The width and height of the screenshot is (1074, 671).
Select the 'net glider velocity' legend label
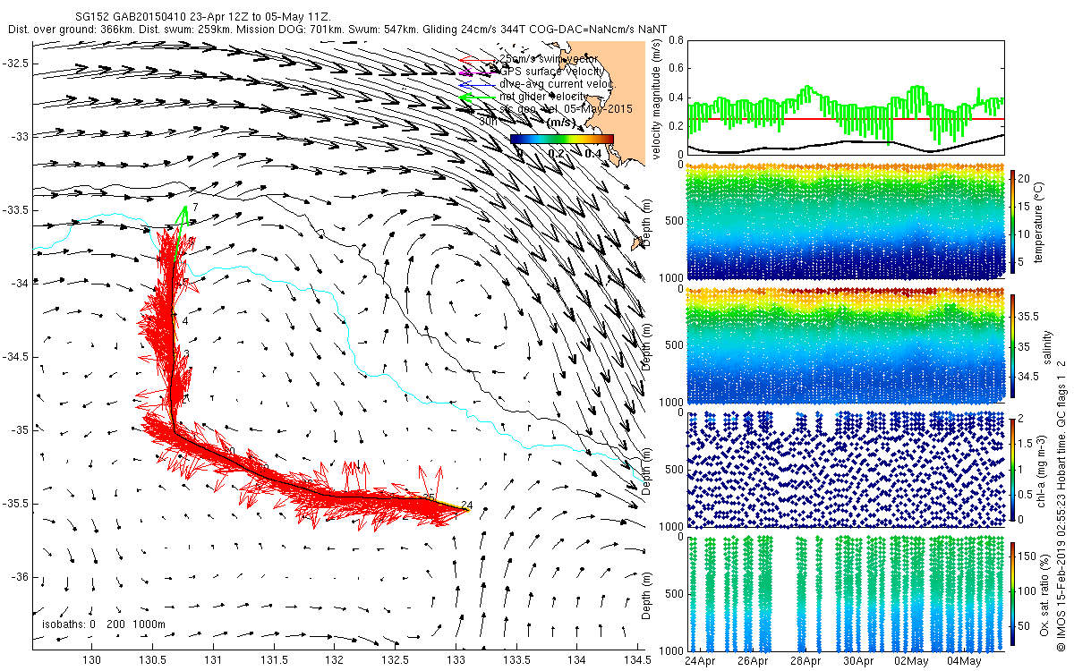click(x=543, y=96)
